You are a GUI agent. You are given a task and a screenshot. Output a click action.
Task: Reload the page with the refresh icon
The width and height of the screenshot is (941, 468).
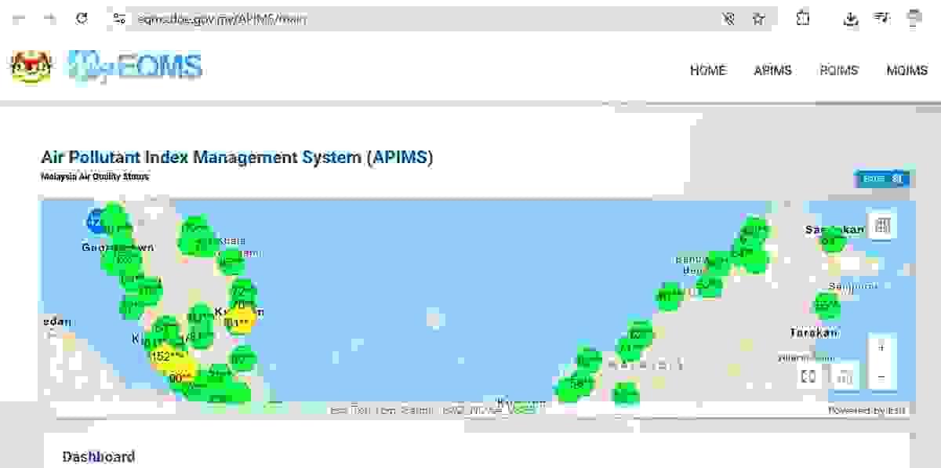82,19
